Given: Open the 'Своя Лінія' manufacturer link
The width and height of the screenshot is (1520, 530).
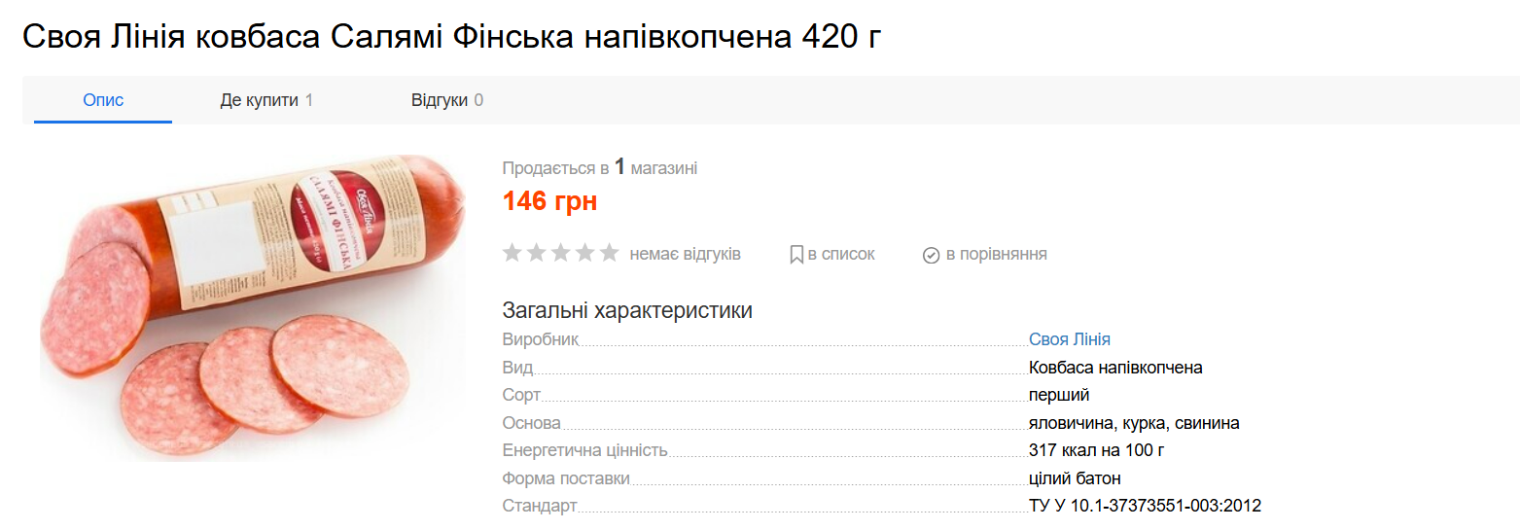Looking at the screenshot, I should (x=1069, y=339).
